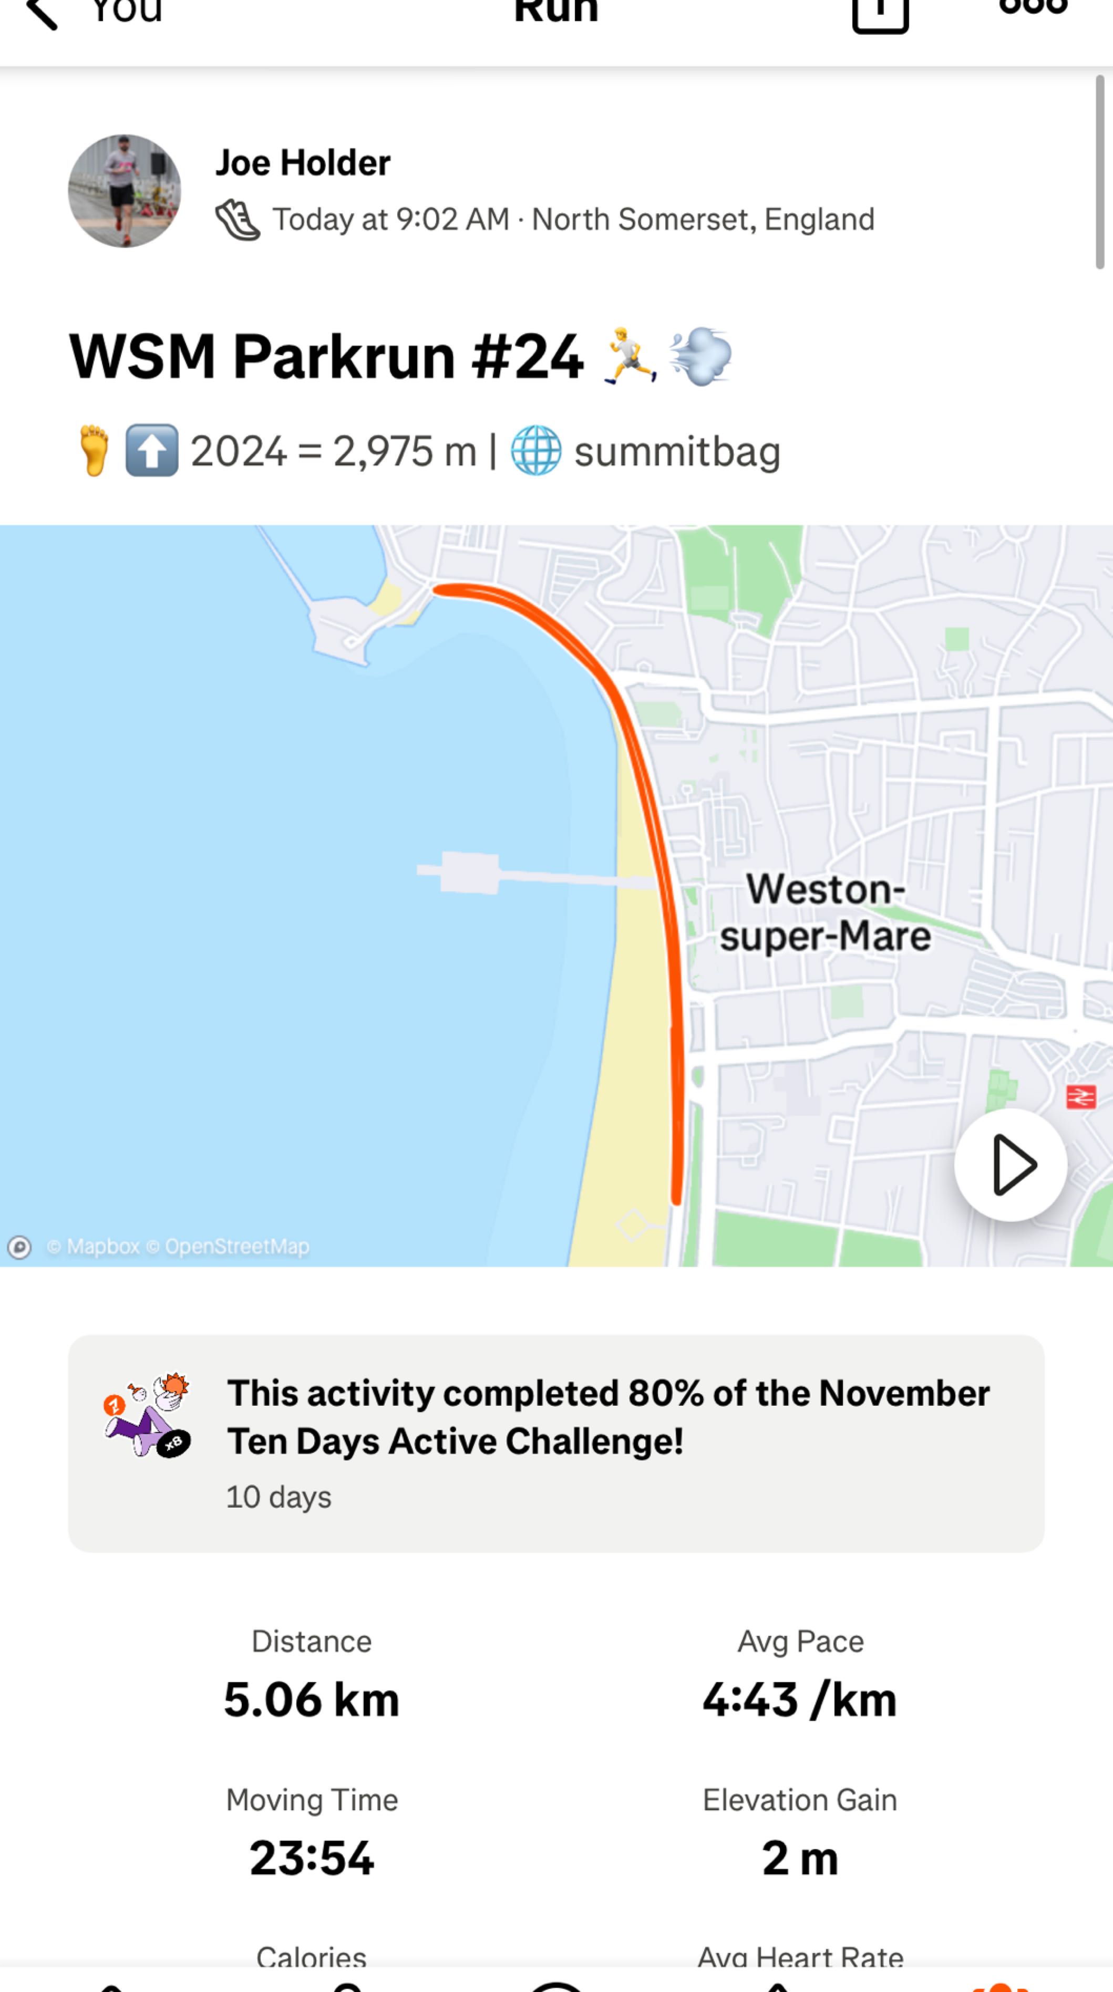Tap the Mapbox info logo icon
This screenshot has width=1113, height=1992.
tap(19, 1247)
